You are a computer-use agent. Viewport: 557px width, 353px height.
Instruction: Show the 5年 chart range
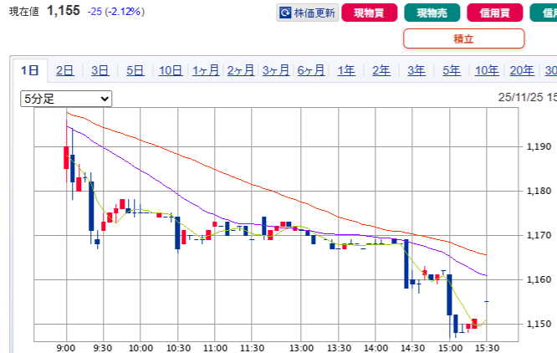pos(452,70)
